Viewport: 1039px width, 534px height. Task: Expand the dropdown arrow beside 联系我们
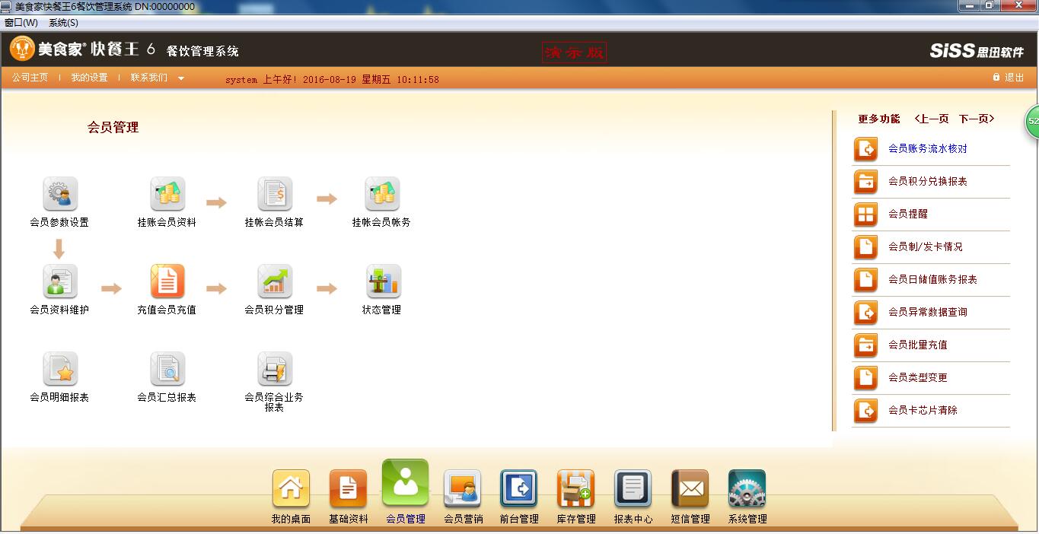181,78
